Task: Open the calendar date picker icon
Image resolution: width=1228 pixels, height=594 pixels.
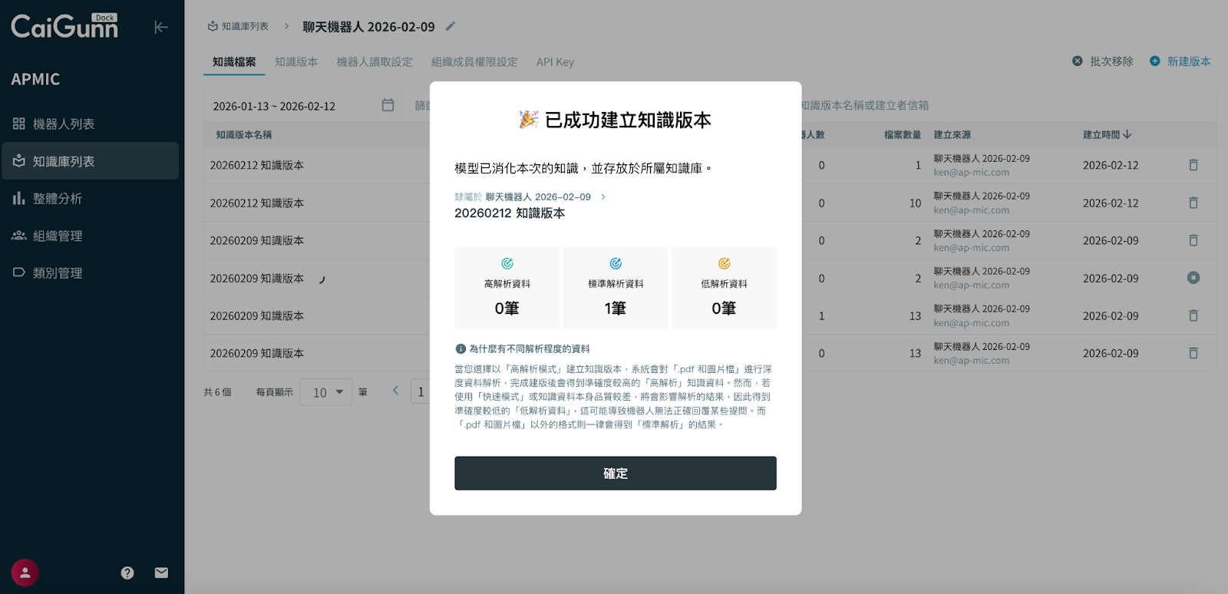Action: click(x=388, y=105)
